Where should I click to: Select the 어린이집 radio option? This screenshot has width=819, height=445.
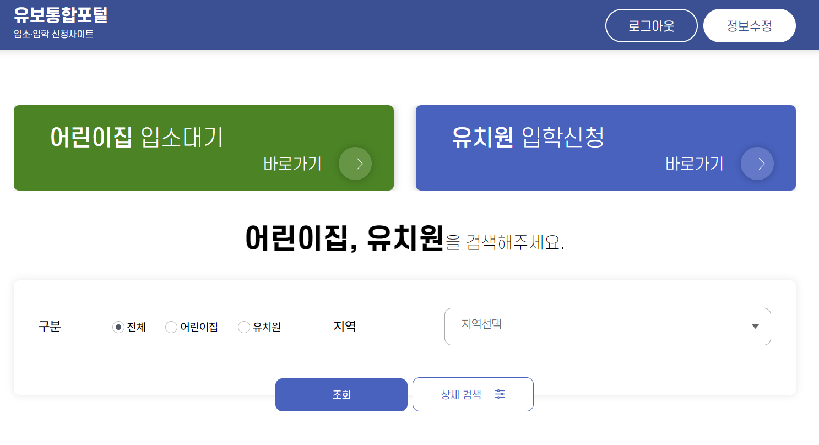point(171,327)
